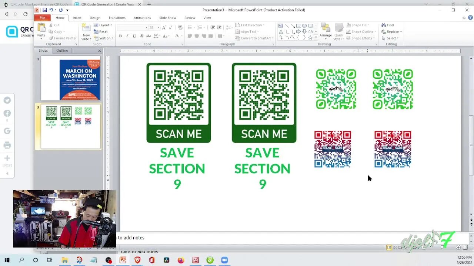This screenshot has width=474, height=266.
Task: Open Firefox from the taskbar
Action: (181, 260)
